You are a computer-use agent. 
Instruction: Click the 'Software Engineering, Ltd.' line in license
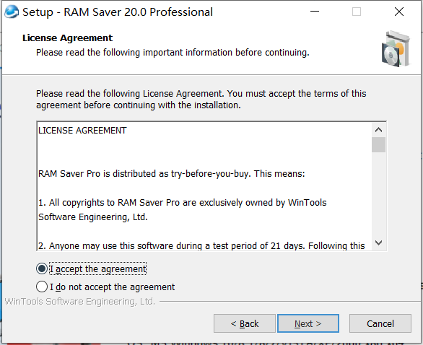pos(93,217)
